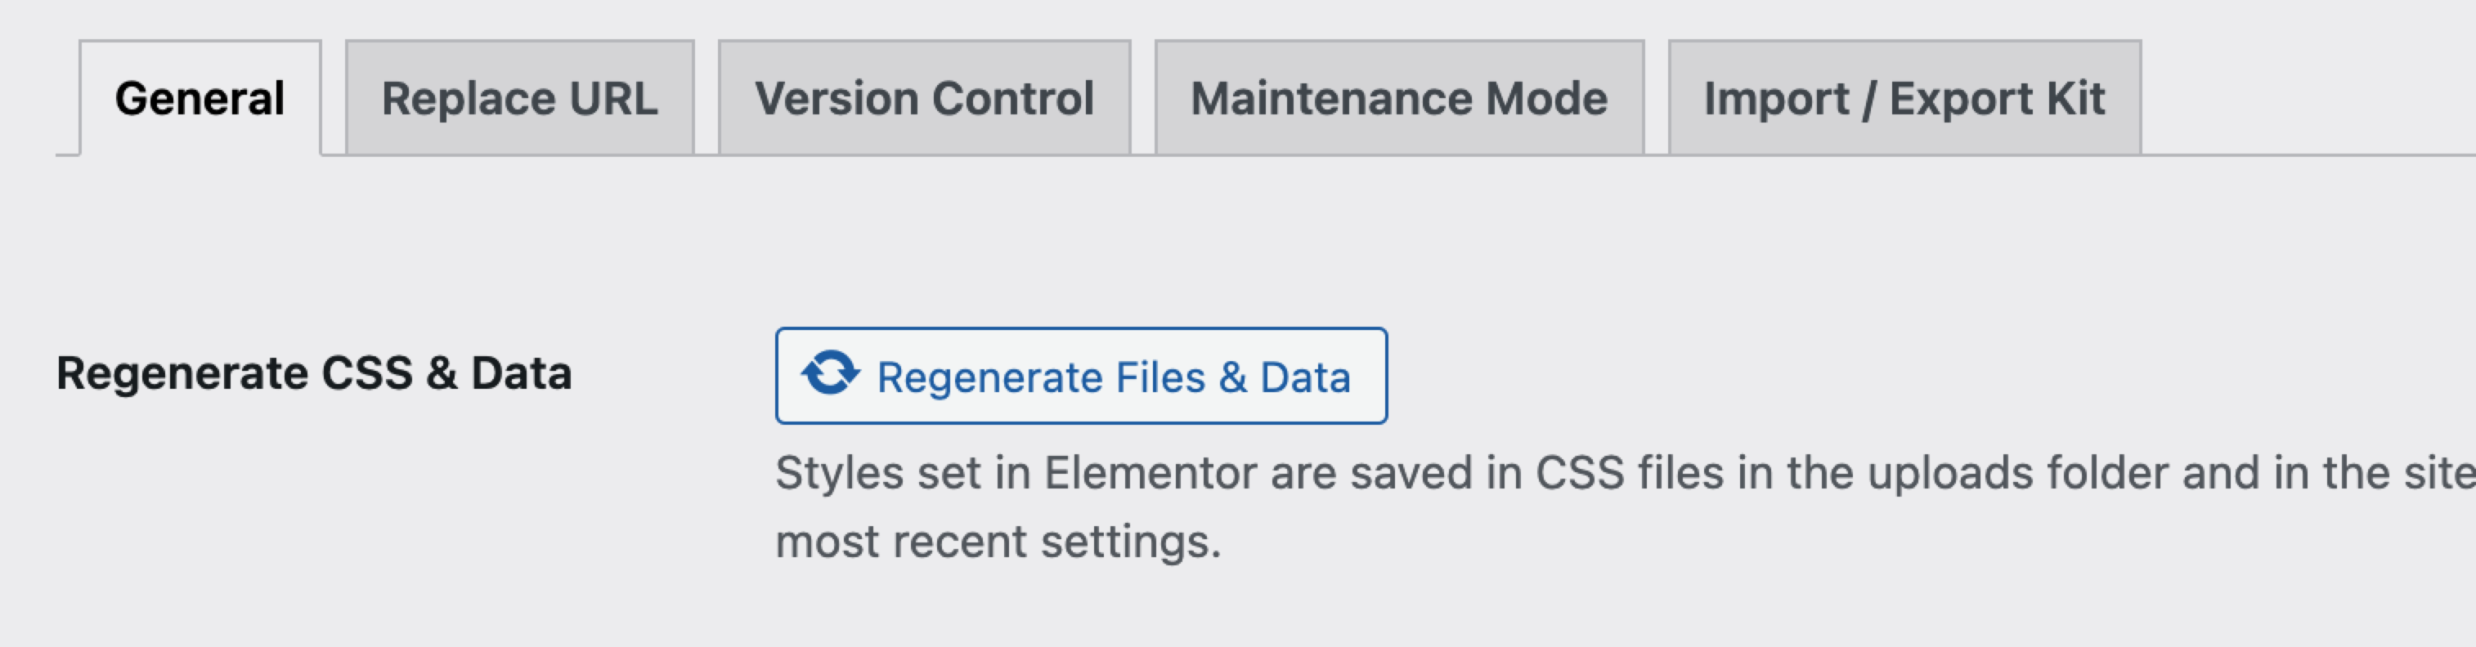The height and width of the screenshot is (647, 2476).
Task: Click Regenerate Files & Data button
Action: pyautogui.click(x=1081, y=375)
